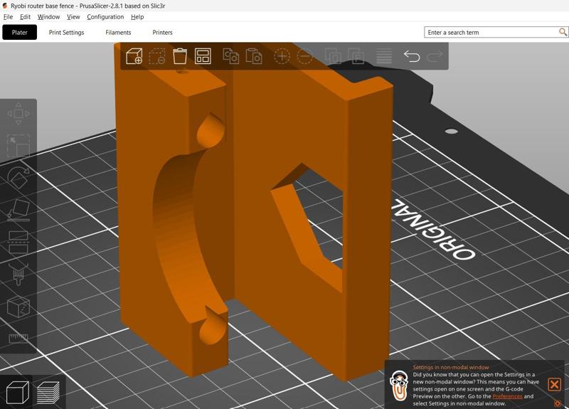This screenshot has height=409, width=569.
Task: Select the Cut tool
Action: 18,242
